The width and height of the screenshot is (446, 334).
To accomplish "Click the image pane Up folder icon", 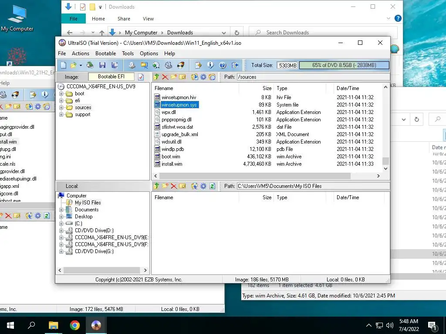I will point(156,77).
